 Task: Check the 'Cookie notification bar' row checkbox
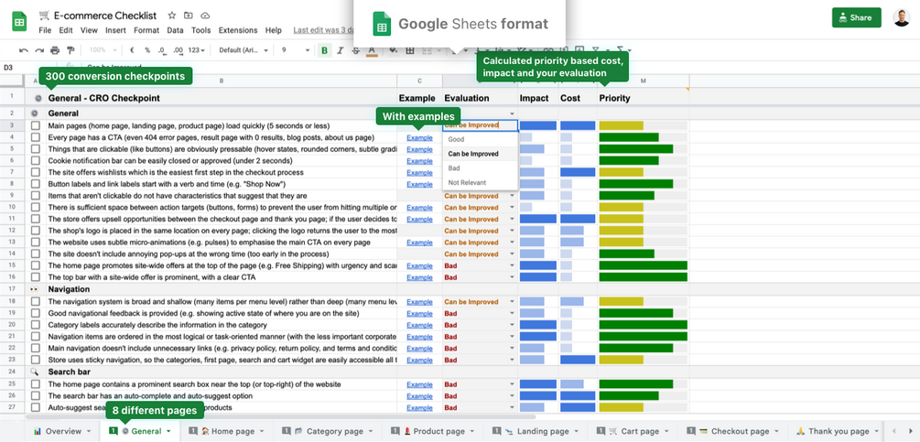point(36,160)
